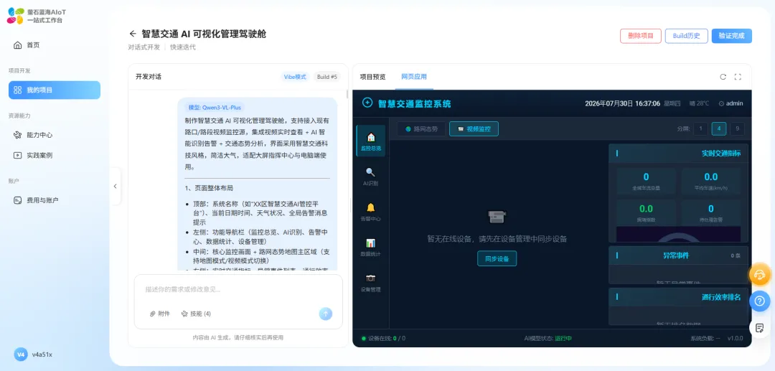Screen dimensions: 775x371
Task: Click the offline device placeholder icon
Action: (x=497, y=217)
